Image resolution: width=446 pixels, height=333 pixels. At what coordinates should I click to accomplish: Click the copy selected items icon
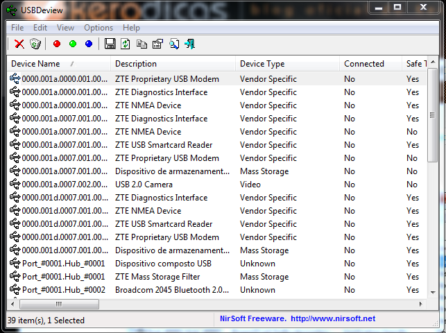tap(141, 44)
